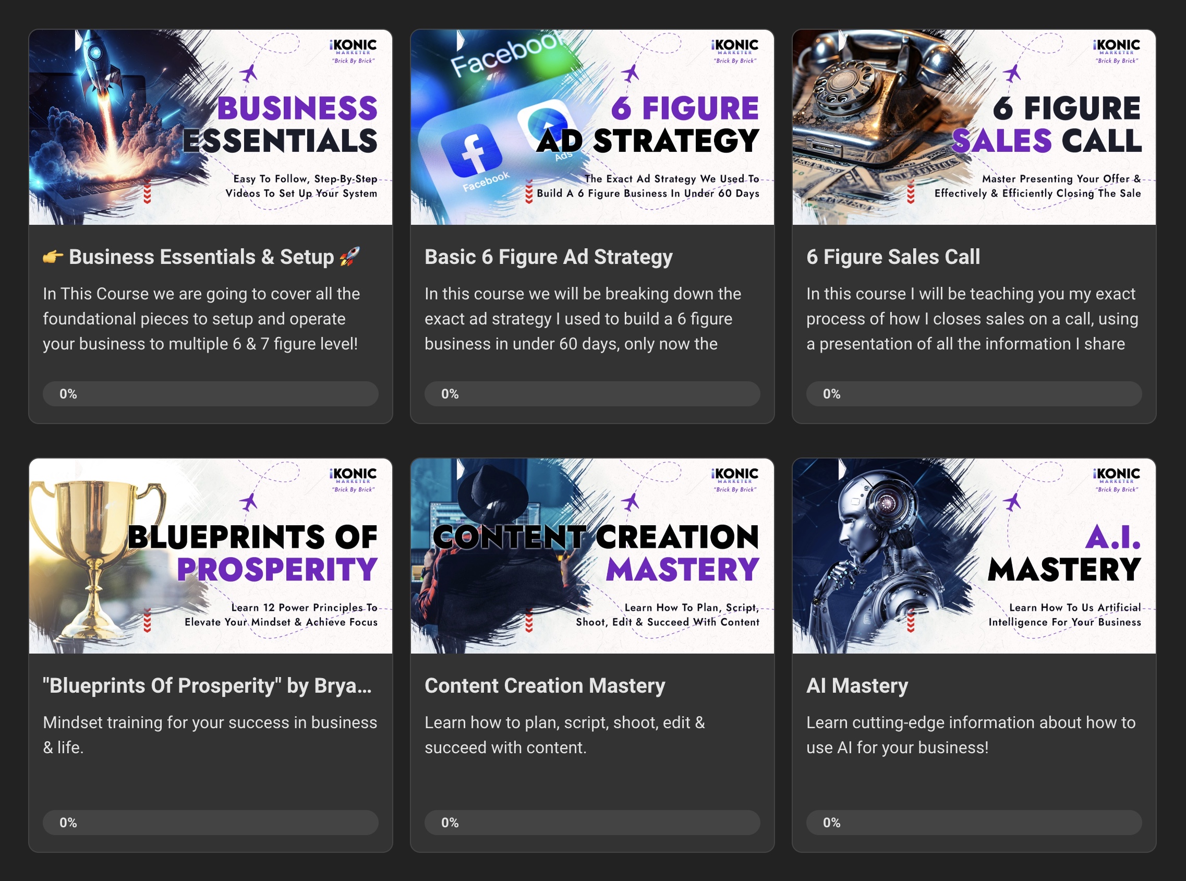Click the "Blueprints Of Prosperity" by Brya... title
The width and height of the screenshot is (1186, 881).
tap(208, 686)
